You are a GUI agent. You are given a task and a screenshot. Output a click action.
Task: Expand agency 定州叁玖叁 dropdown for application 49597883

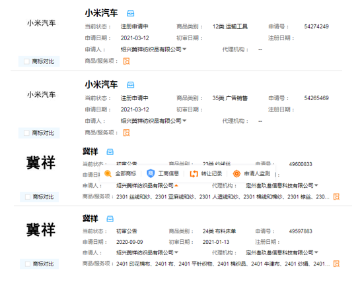[x=316, y=252]
